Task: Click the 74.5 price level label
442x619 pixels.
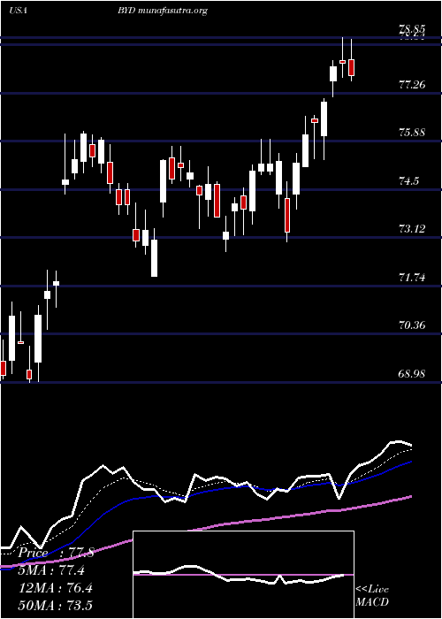Action: pyautogui.click(x=408, y=181)
